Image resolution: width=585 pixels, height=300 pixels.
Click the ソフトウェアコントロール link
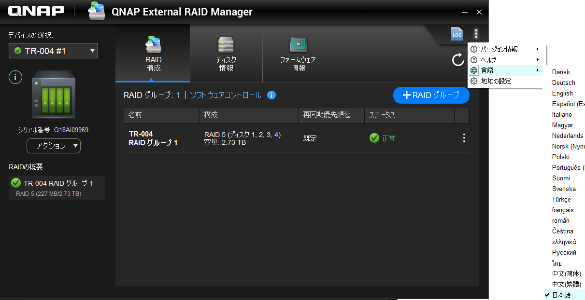tap(226, 95)
